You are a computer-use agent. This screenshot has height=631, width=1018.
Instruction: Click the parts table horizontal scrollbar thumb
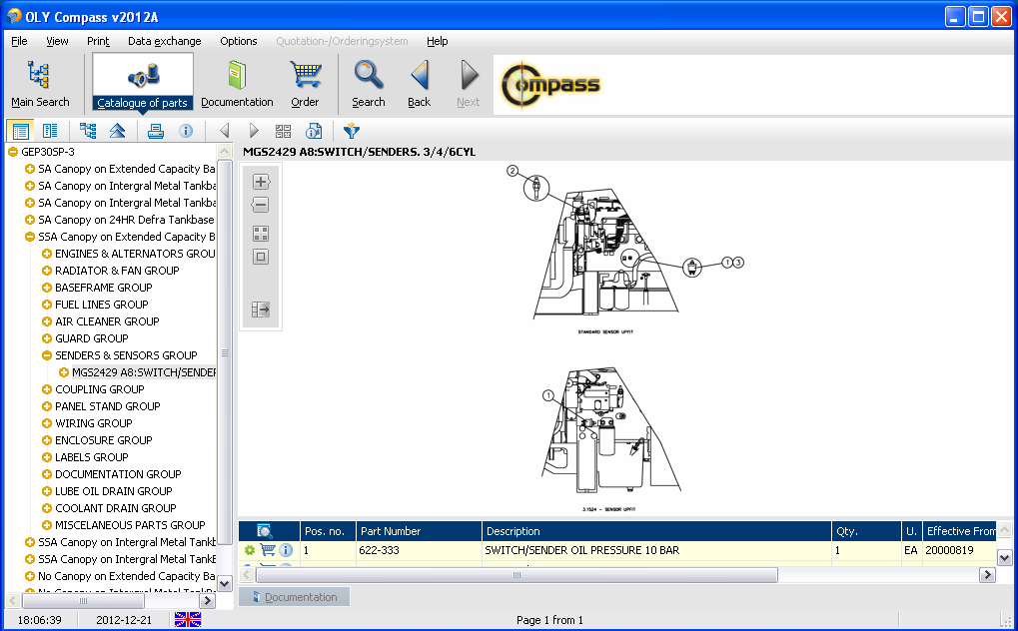516,575
